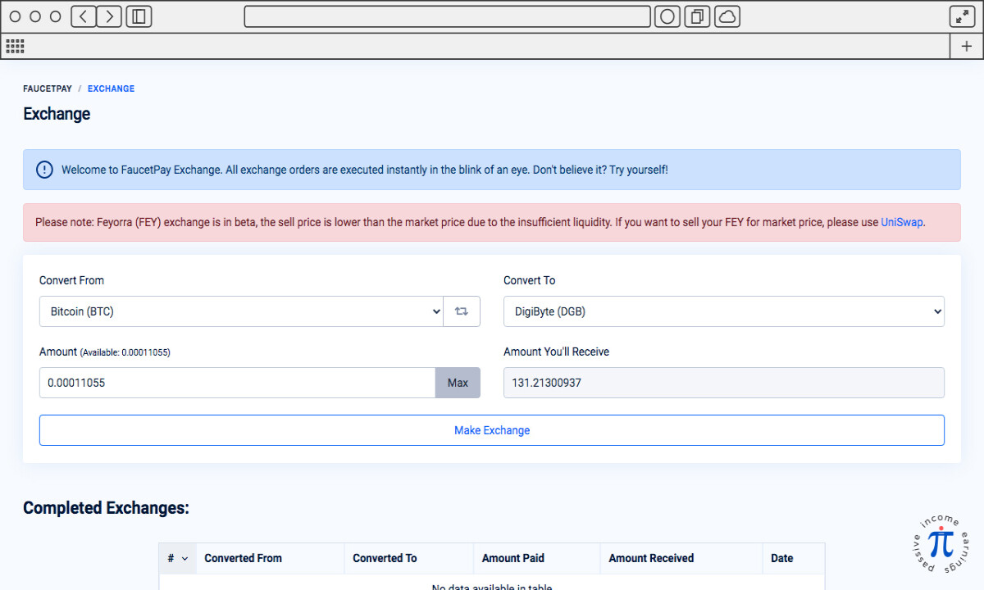Sort by Converted To column header
Screen dimensions: 984x590
coord(408,558)
